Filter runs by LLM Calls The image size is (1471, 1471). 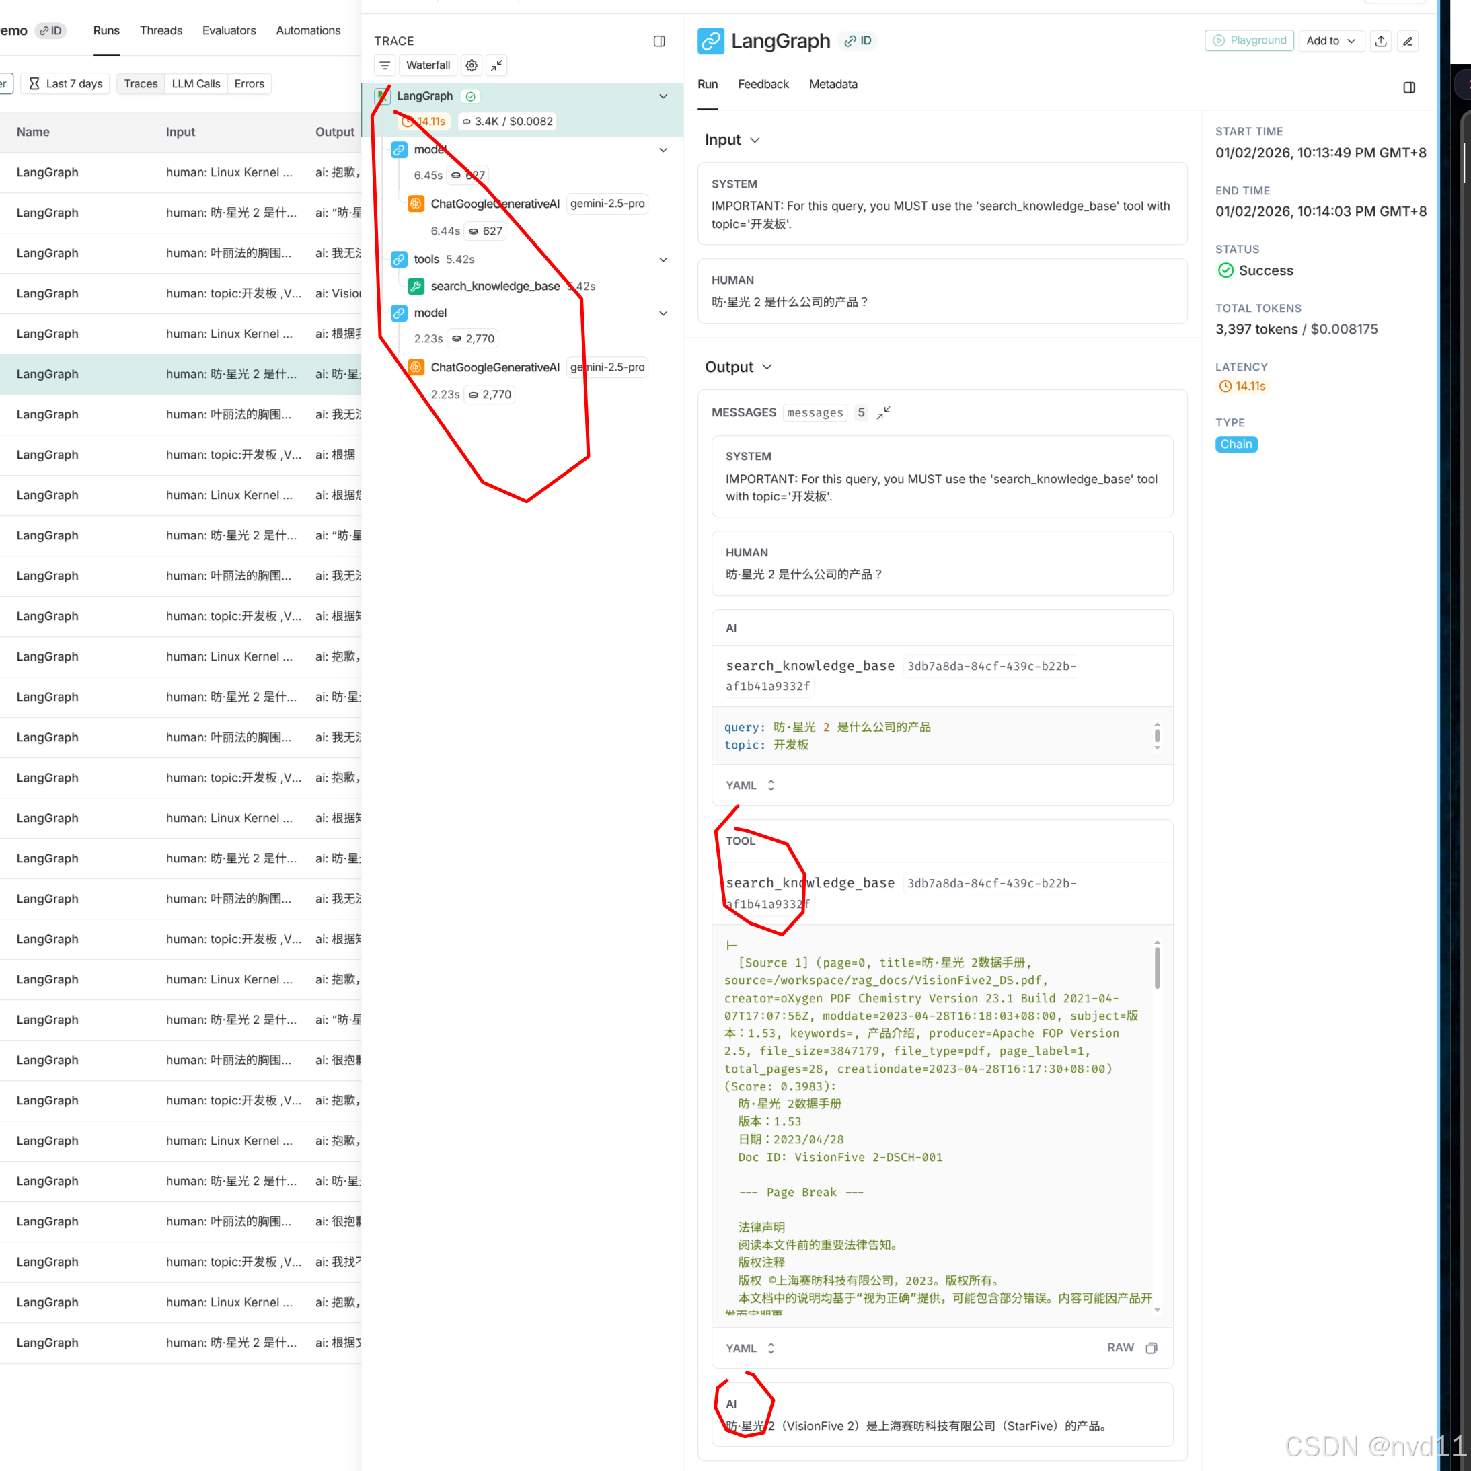point(196,84)
